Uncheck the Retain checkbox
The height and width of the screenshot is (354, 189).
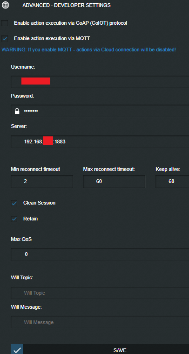[x=14, y=219]
